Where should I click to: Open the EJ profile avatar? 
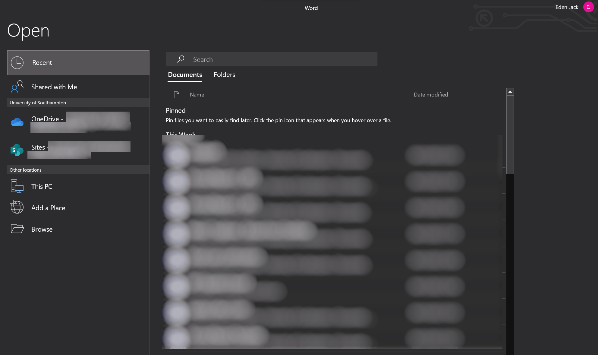588,7
